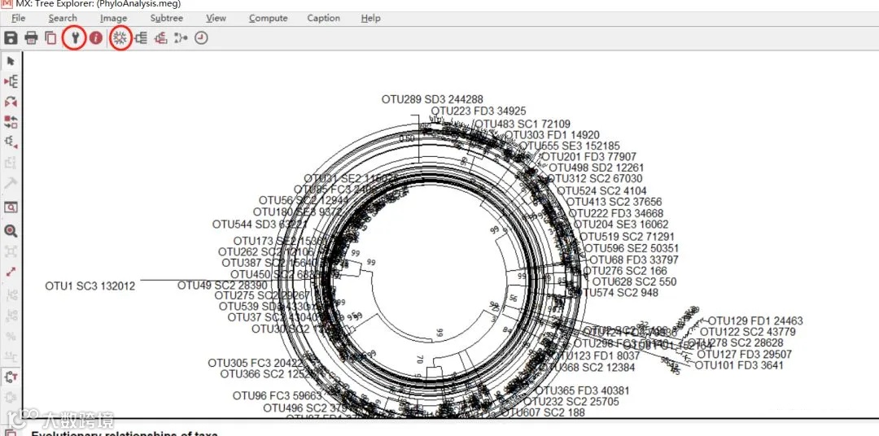Print the tree using the printer icon
Screen dimensions: 879x436
click(32, 38)
